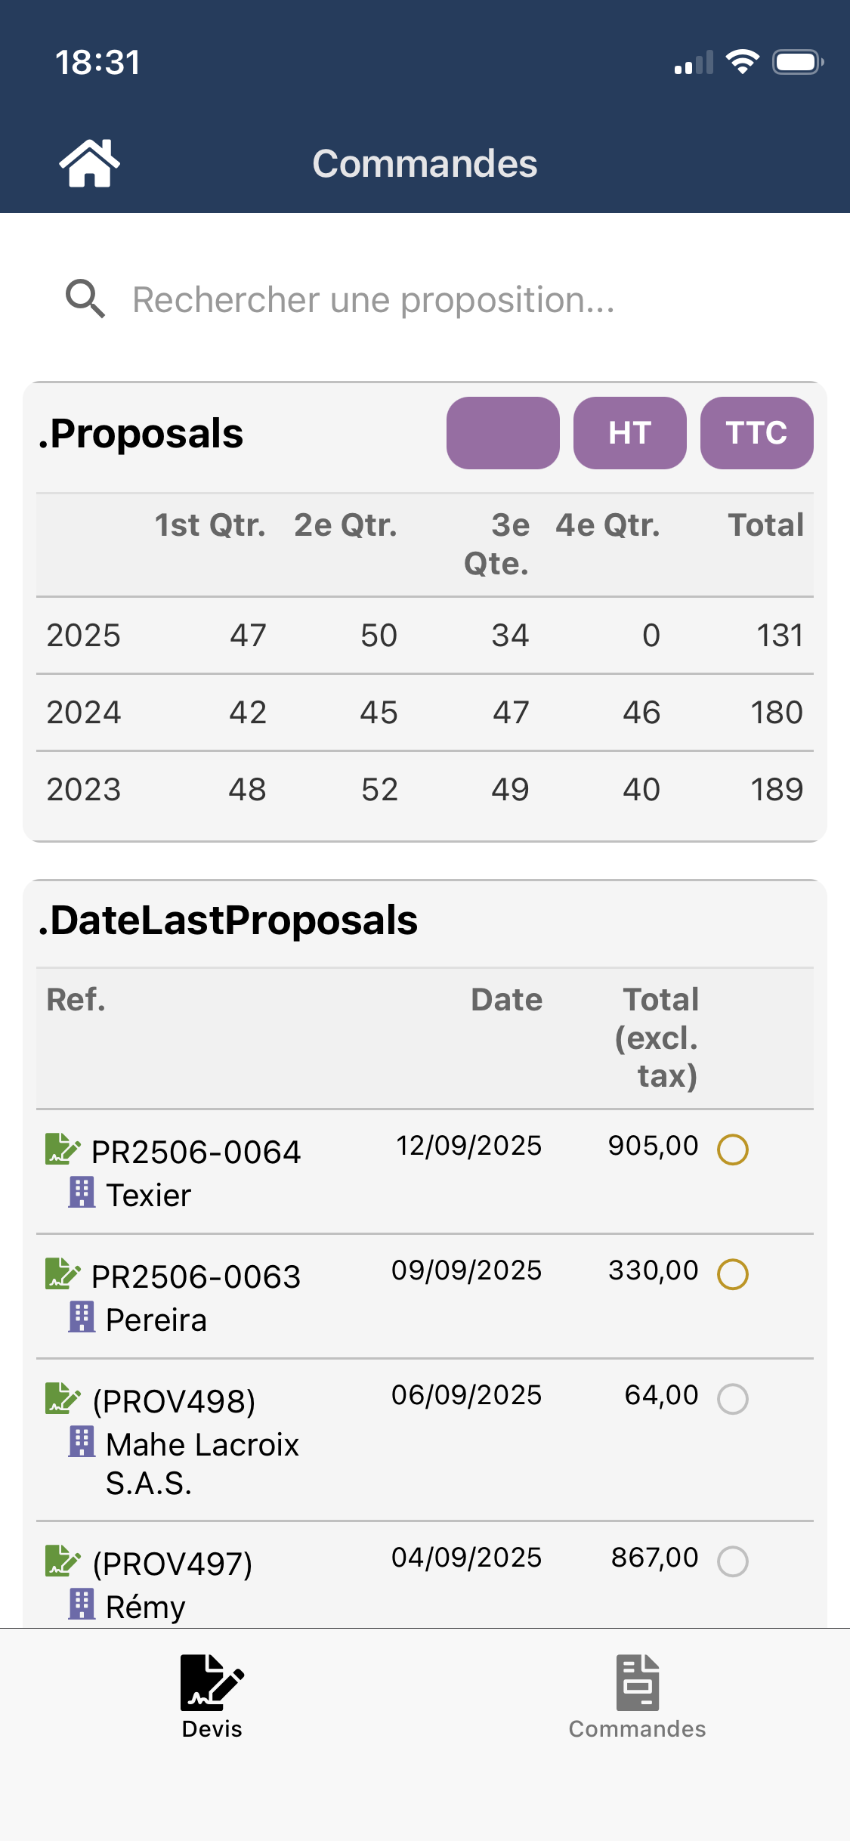Select status circle for 64,00 proposal row

[x=732, y=1399]
